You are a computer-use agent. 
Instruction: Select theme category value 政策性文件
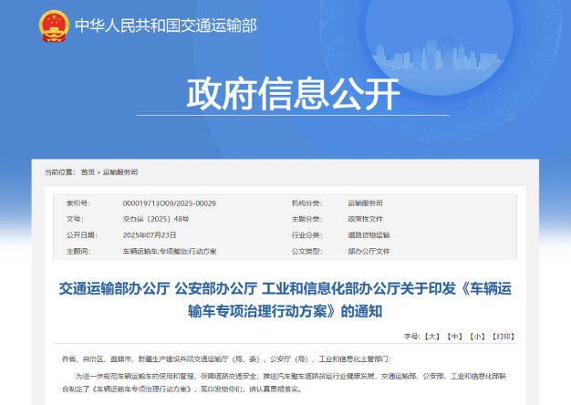click(x=365, y=219)
